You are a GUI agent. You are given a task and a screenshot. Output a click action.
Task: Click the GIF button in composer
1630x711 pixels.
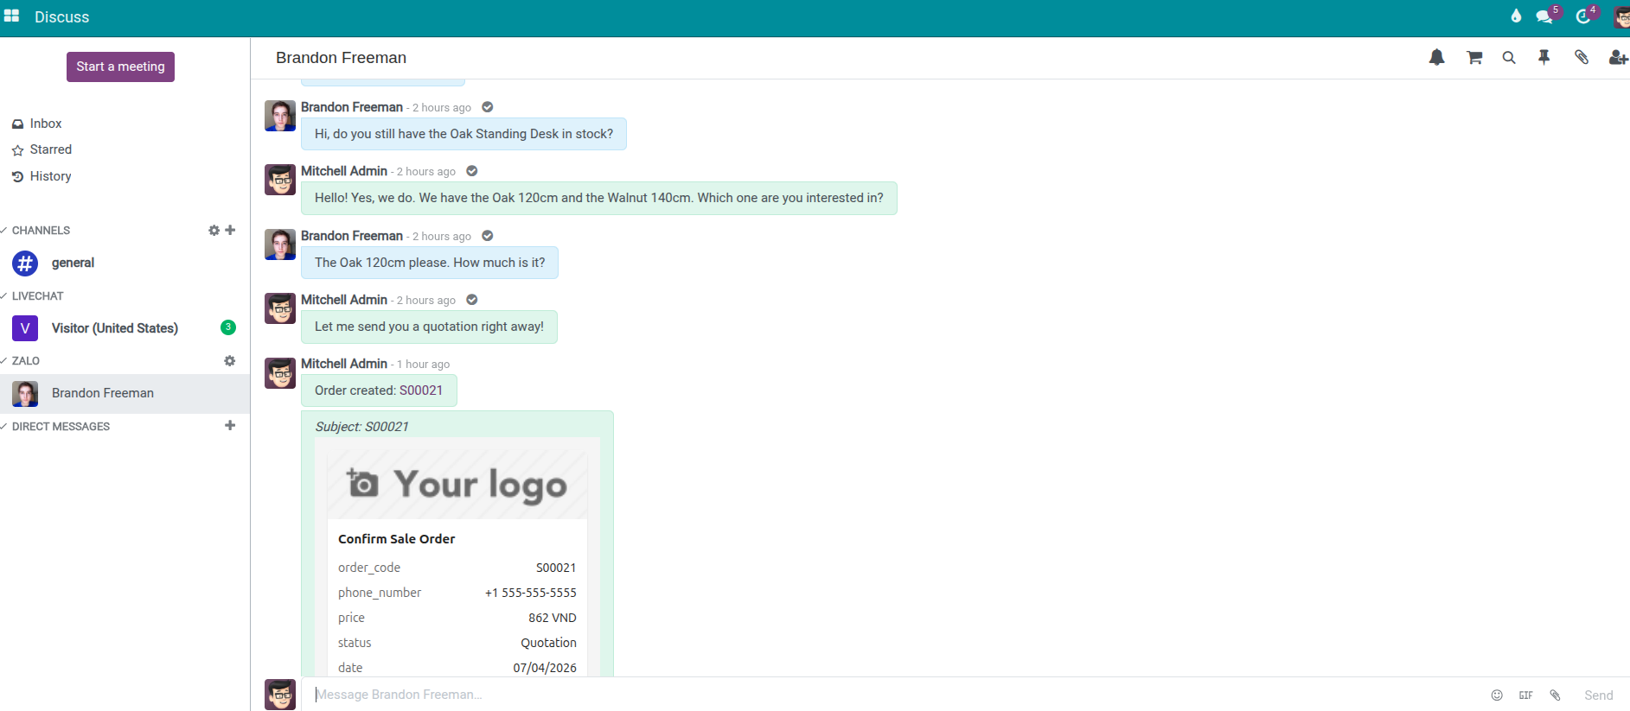tap(1525, 695)
